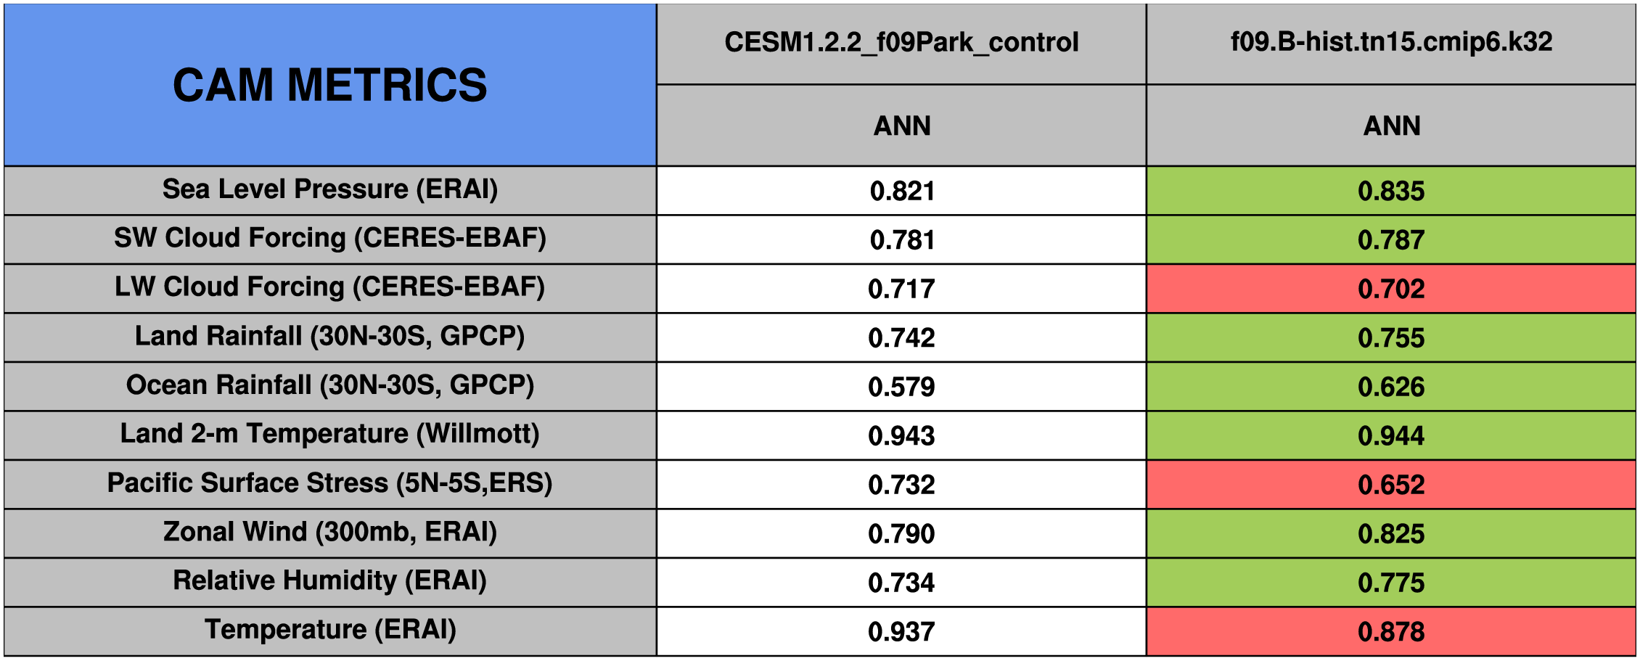Screen dimensions: 1640x661
Task: Click the red cell with value 0.878
Action: pyautogui.click(x=1391, y=631)
